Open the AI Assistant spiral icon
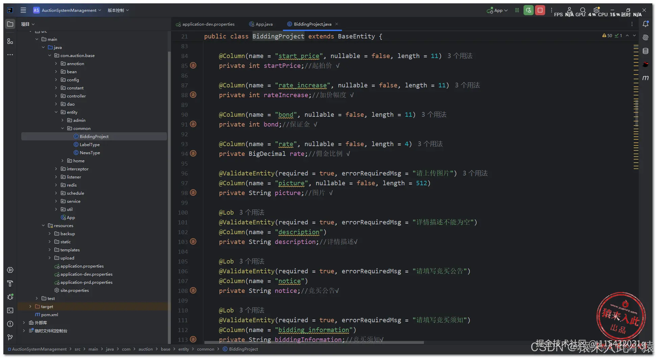This screenshot has width=656, height=358. click(x=646, y=37)
